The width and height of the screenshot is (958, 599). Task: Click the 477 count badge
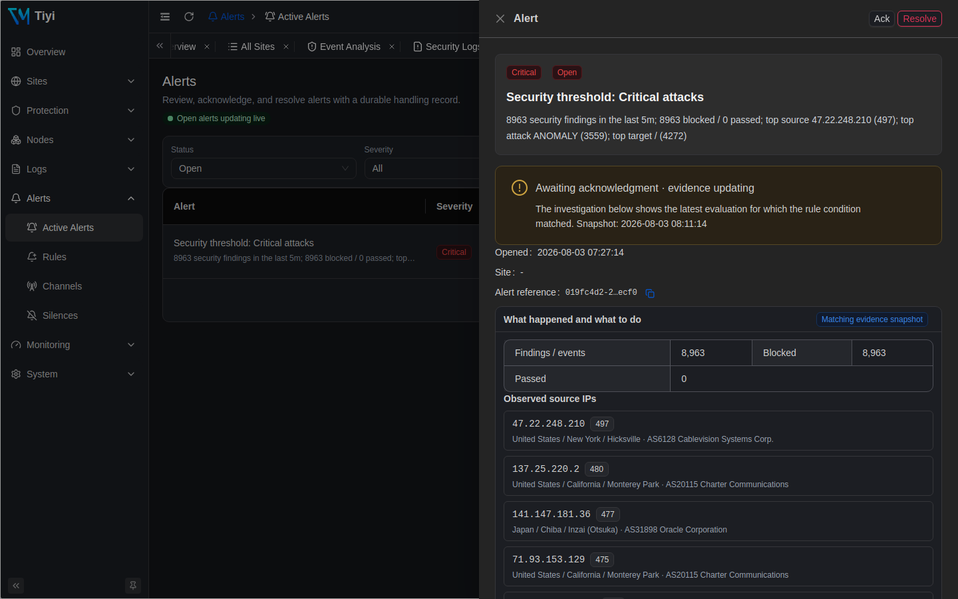click(607, 514)
